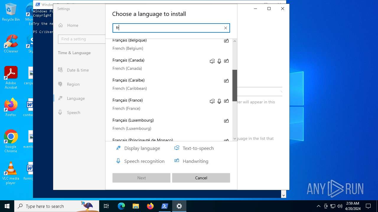The width and height of the screenshot is (378, 212).
Task: Open VLC media player desktop shortcut
Action: point(11,173)
